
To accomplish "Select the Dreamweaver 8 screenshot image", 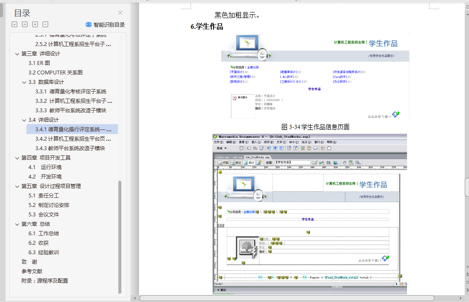I will pos(309,214).
